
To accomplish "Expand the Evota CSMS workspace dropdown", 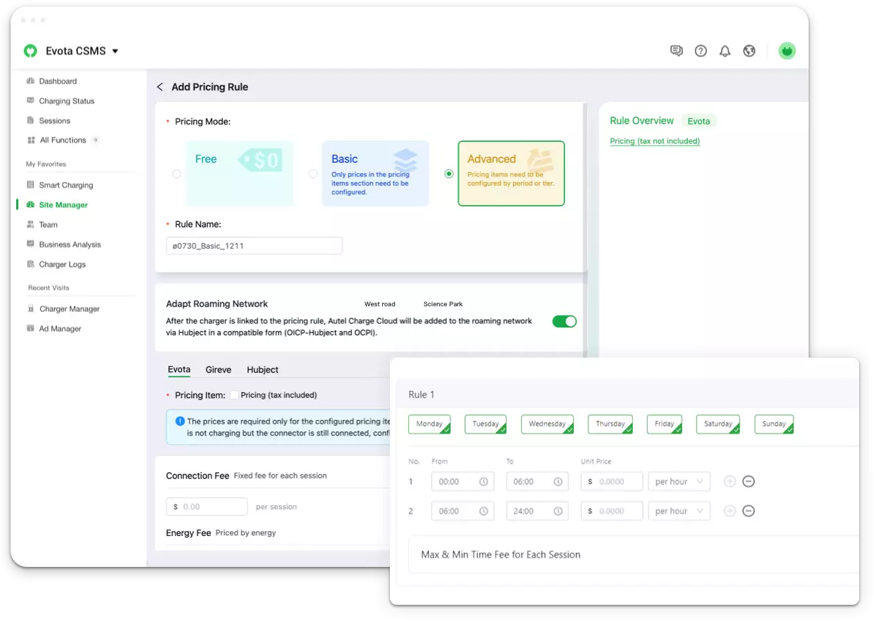I will (117, 51).
